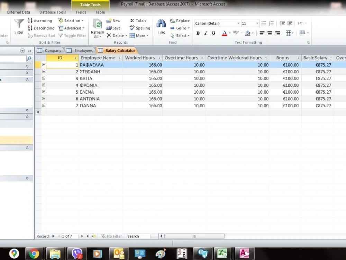The width and height of the screenshot is (346, 260).
Task: Click the Refresh All icon
Action: [97, 24]
